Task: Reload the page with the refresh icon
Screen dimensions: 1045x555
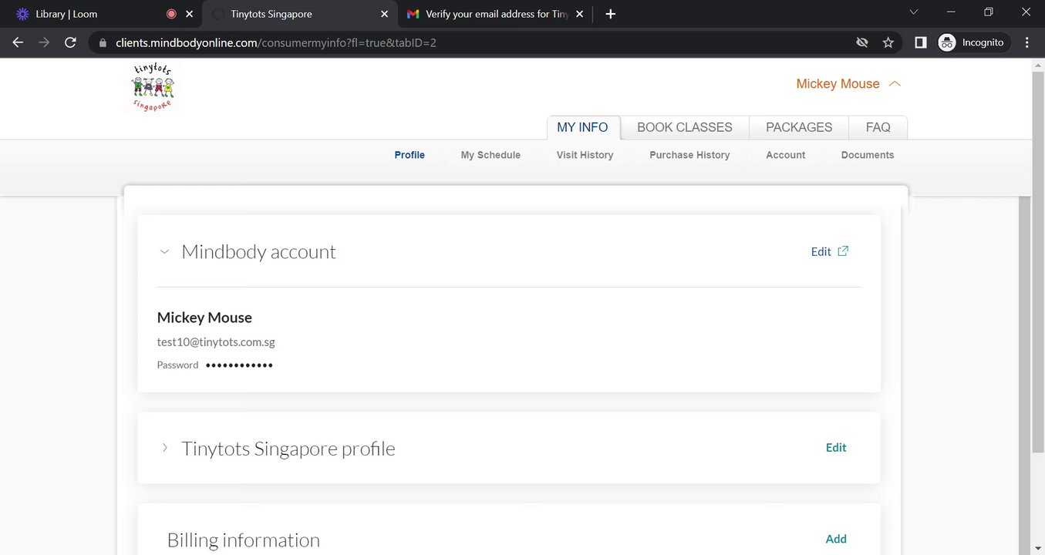Action: pos(70,42)
